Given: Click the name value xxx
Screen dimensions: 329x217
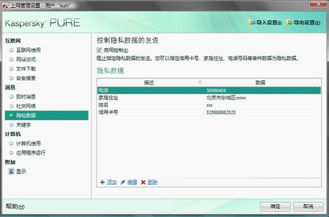Looking at the screenshot, I should [x=210, y=106].
